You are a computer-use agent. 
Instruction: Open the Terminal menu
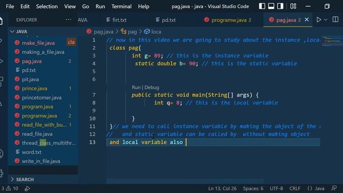[122, 6]
